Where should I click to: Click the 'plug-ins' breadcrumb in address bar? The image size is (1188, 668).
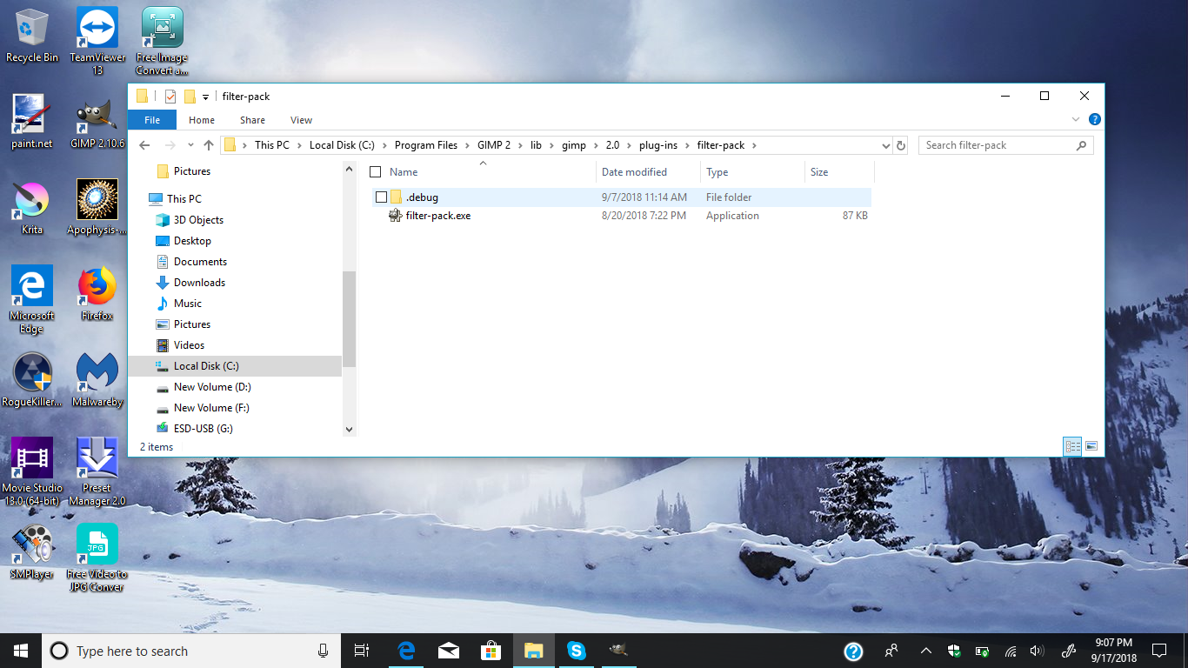(657, 145)
